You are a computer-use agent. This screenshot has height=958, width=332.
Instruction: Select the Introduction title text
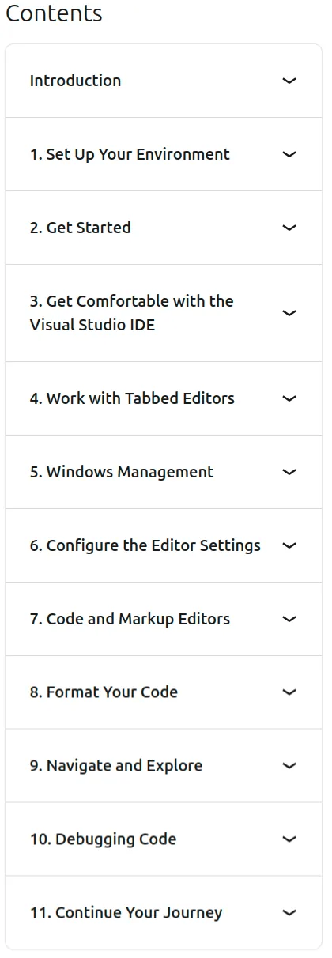pyautogui.click(x=76, y=81)
